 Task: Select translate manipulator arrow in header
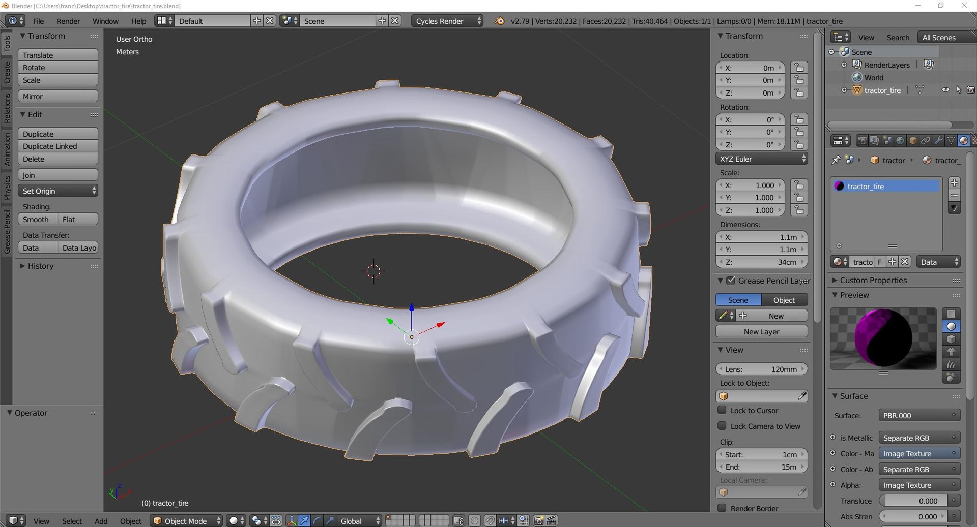304,520
